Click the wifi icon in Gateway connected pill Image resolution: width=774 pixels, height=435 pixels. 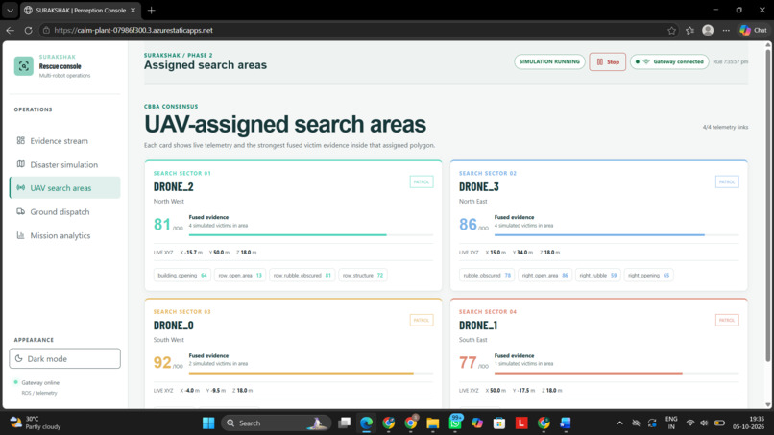coord(646,61)
